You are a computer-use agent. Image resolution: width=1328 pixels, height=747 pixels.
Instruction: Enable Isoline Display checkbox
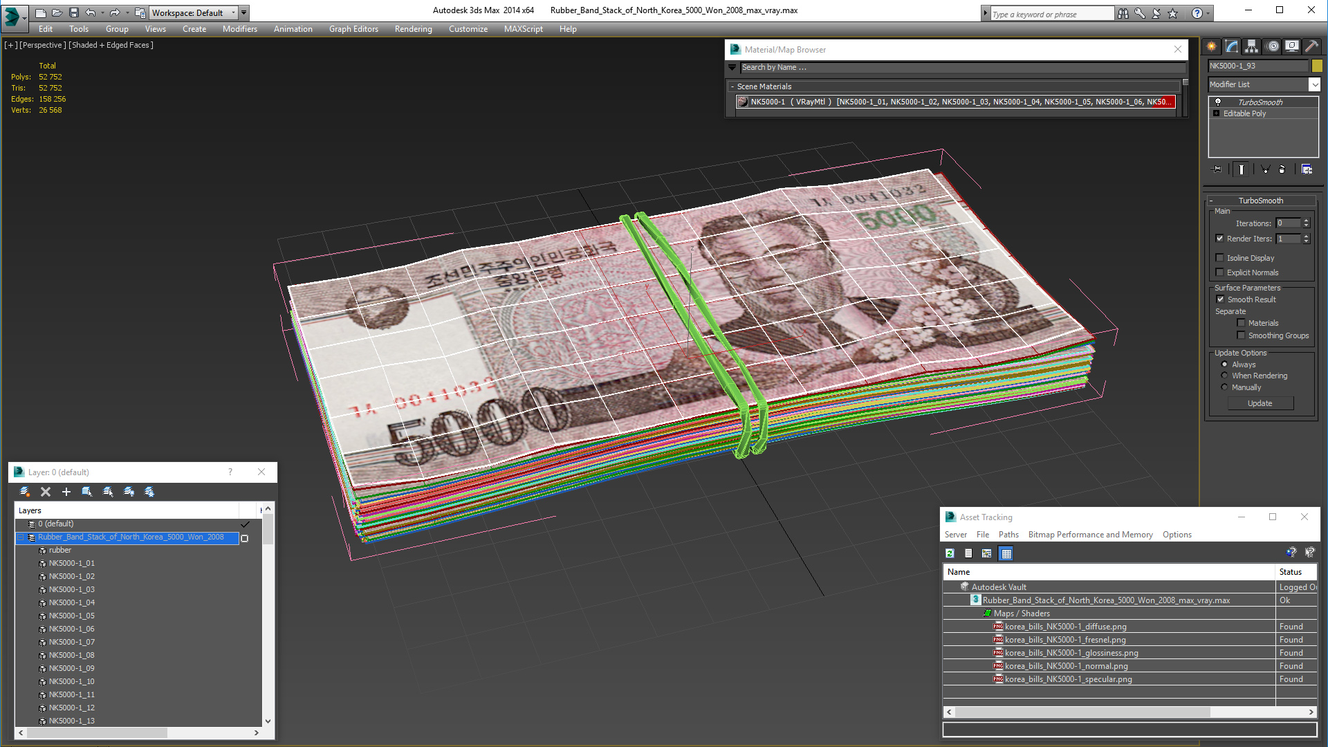click(1220, 258)
